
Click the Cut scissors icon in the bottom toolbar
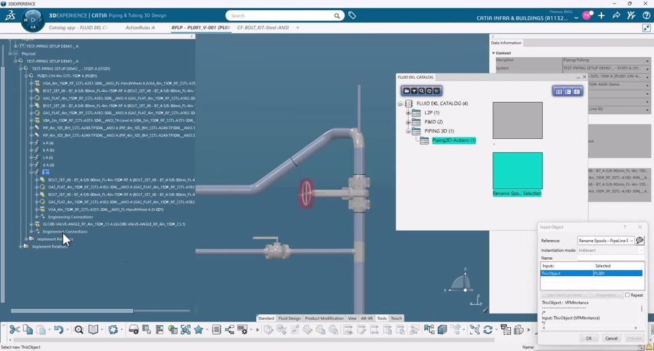click(14, 330)
